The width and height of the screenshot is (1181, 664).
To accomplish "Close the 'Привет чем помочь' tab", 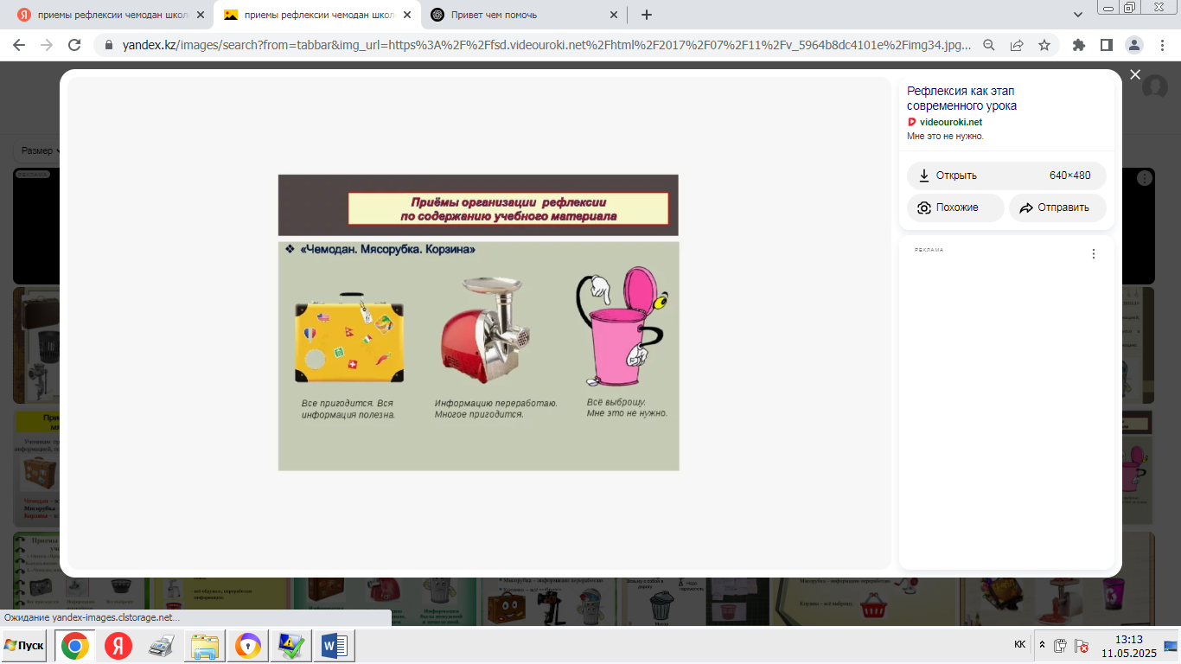I will pos(614,15).
